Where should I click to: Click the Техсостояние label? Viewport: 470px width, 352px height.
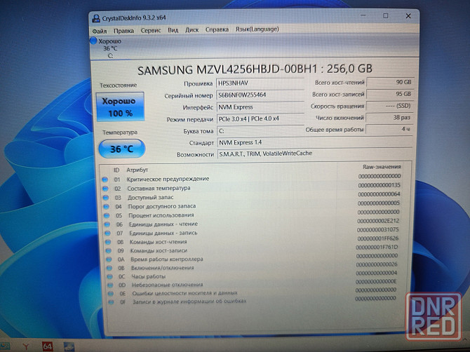(x=118, y=86)
